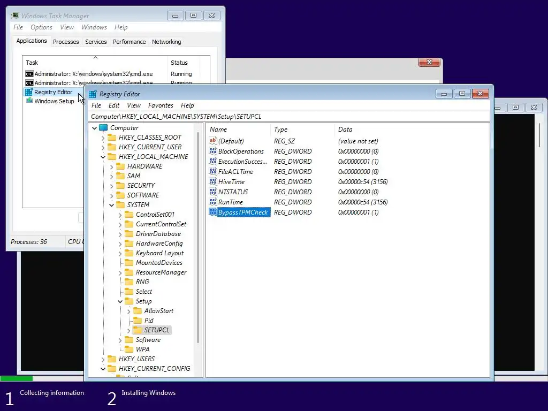Screen dimensions: 548x411
Task: Sort by Type column header
Action: 302,130
